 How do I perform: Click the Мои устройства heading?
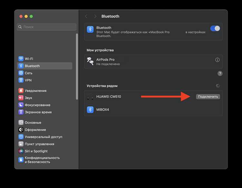point(100,50)
